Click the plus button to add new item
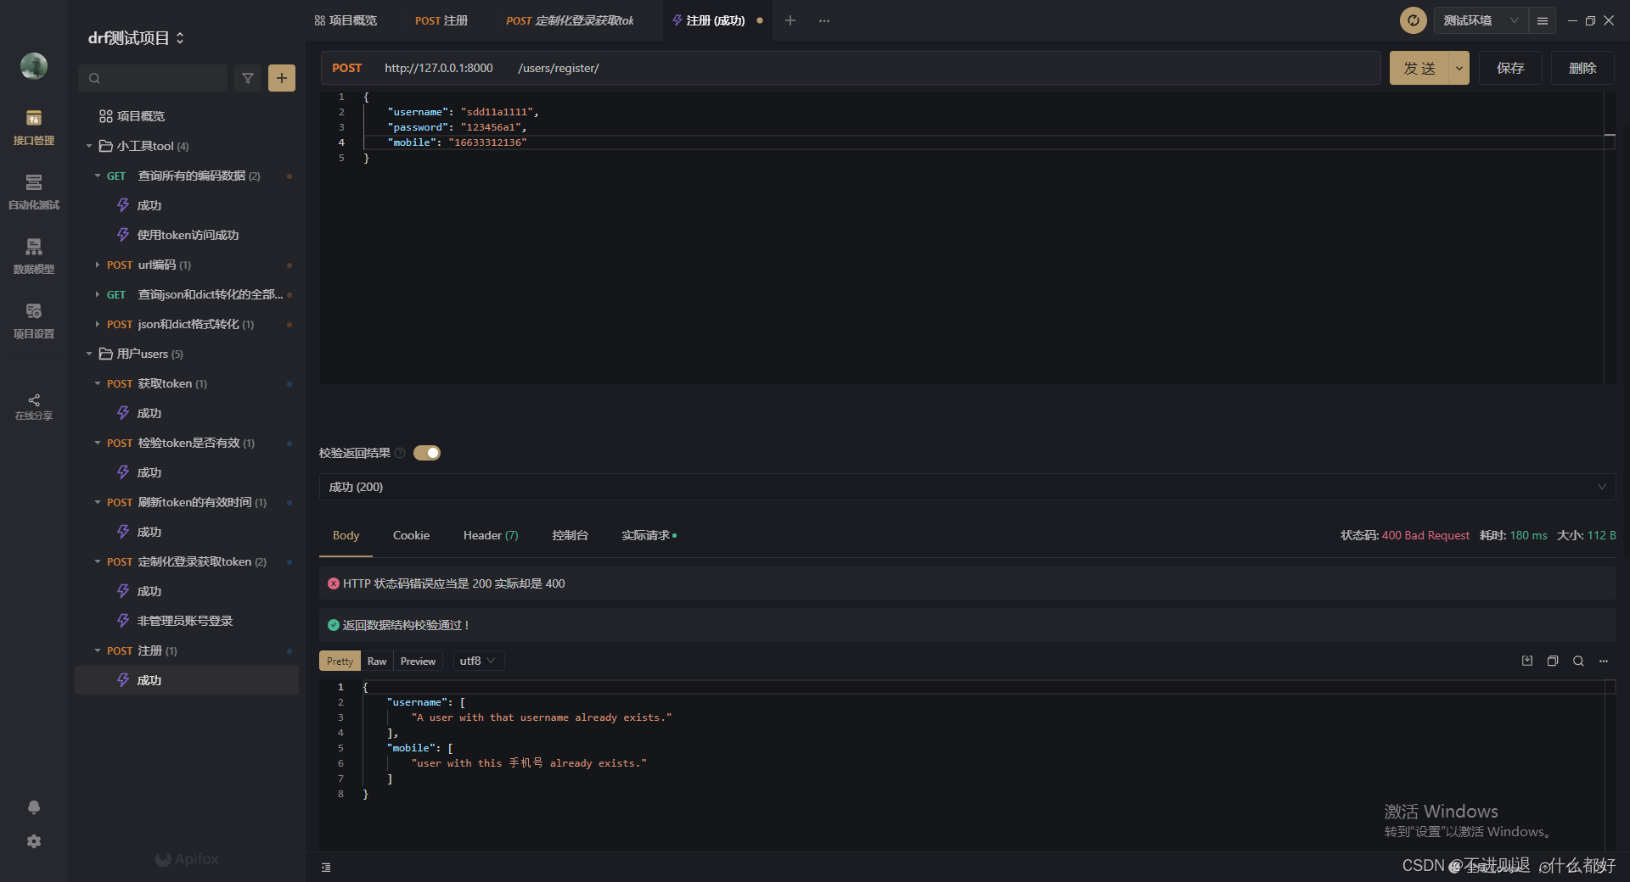This screenshot has height=882, width=1630. point(282,78)
